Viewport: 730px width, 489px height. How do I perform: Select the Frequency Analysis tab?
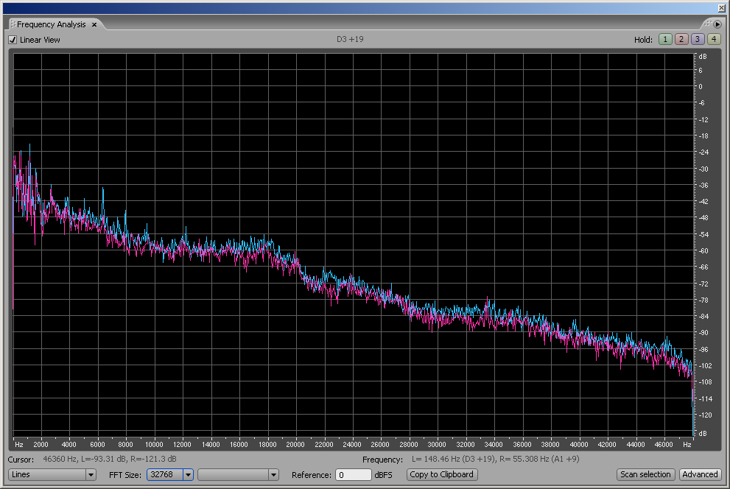pyautogui.click(x=52, y=24)
